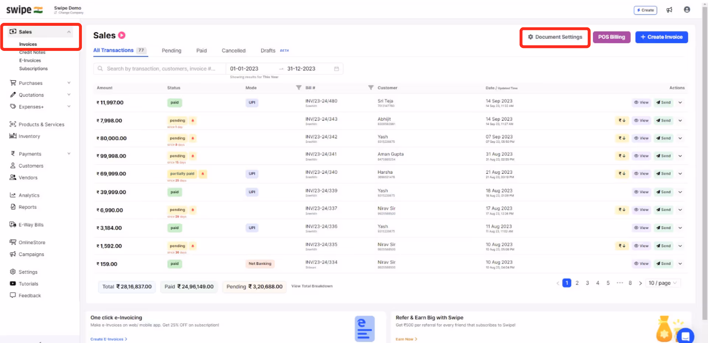Image resolution: width=708 pixels, height=343 pixels.
Task: Click View Total Breakdown link
Action: (312, 286)
